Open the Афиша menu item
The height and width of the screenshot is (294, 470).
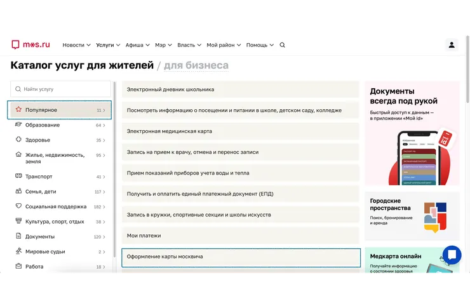[x=134, y=45]
